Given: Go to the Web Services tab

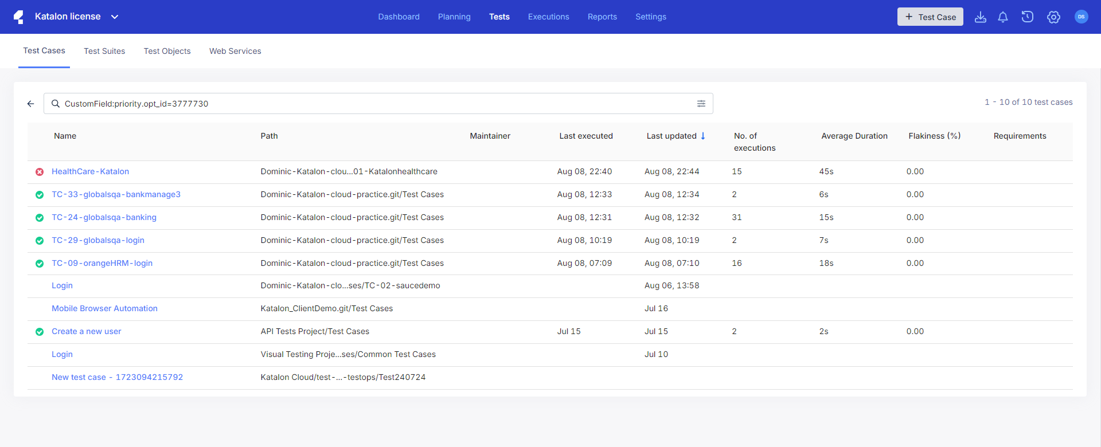Looking at the screenshot, I should click(x=235, y=51).
